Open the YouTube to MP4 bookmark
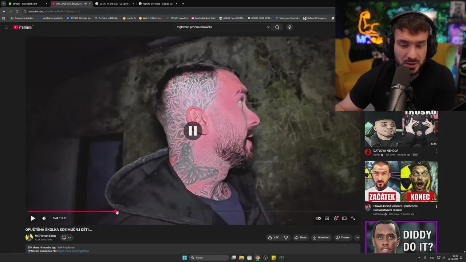The height and width of the screenshot is (262, 466). pos(106,18)
